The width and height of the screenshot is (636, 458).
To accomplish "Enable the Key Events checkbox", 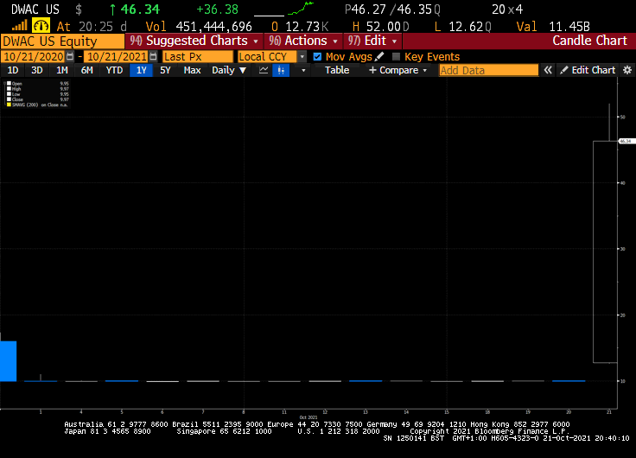I will point(397,56).
